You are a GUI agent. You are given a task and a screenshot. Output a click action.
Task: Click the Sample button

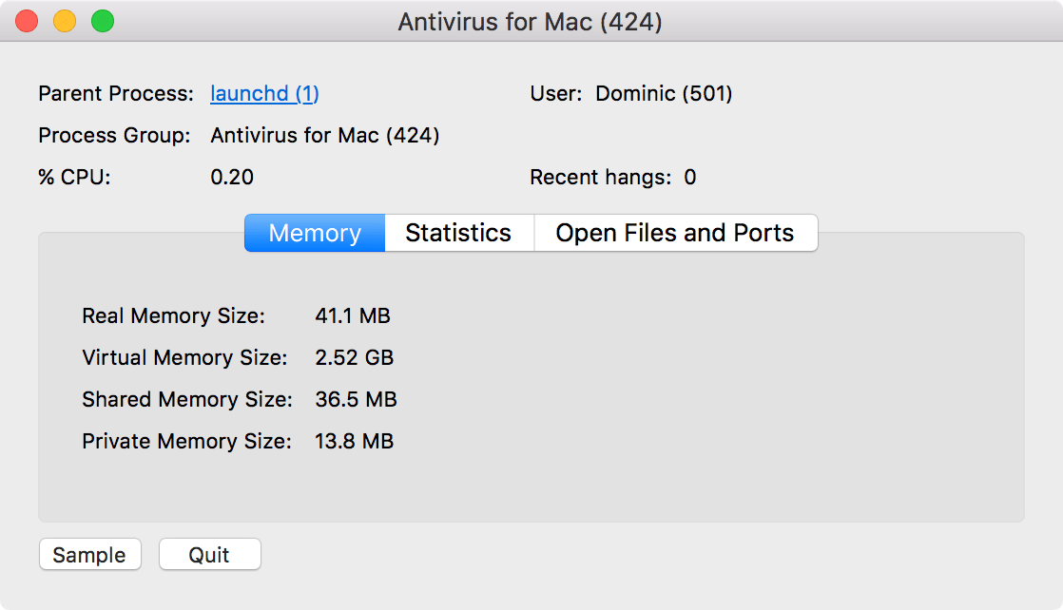[x=89, y=554]
